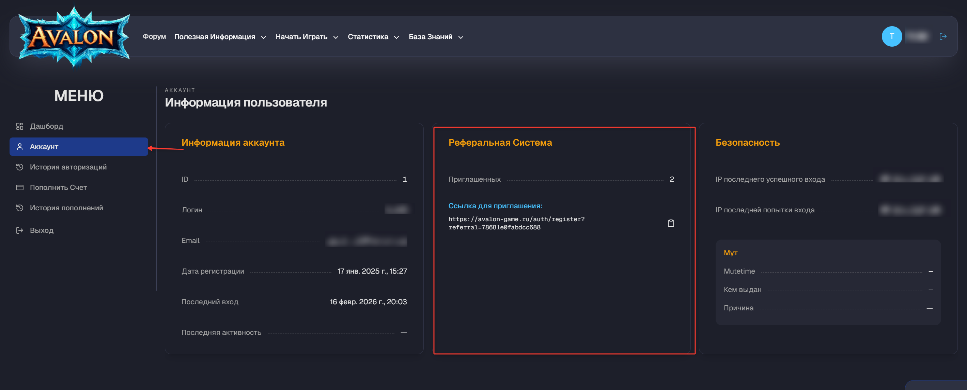Click Выход in the sidebar
The image size is (967, 390).
[41, 230]
